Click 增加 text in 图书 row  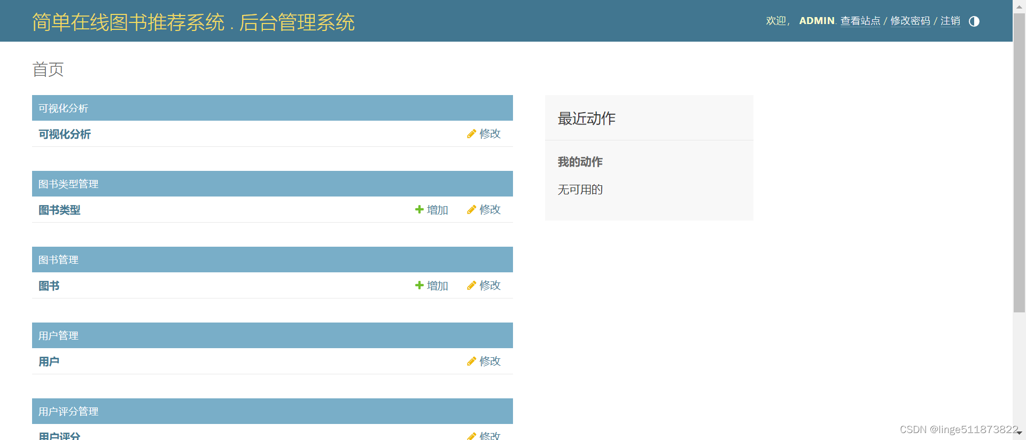[x=437, y=286]
